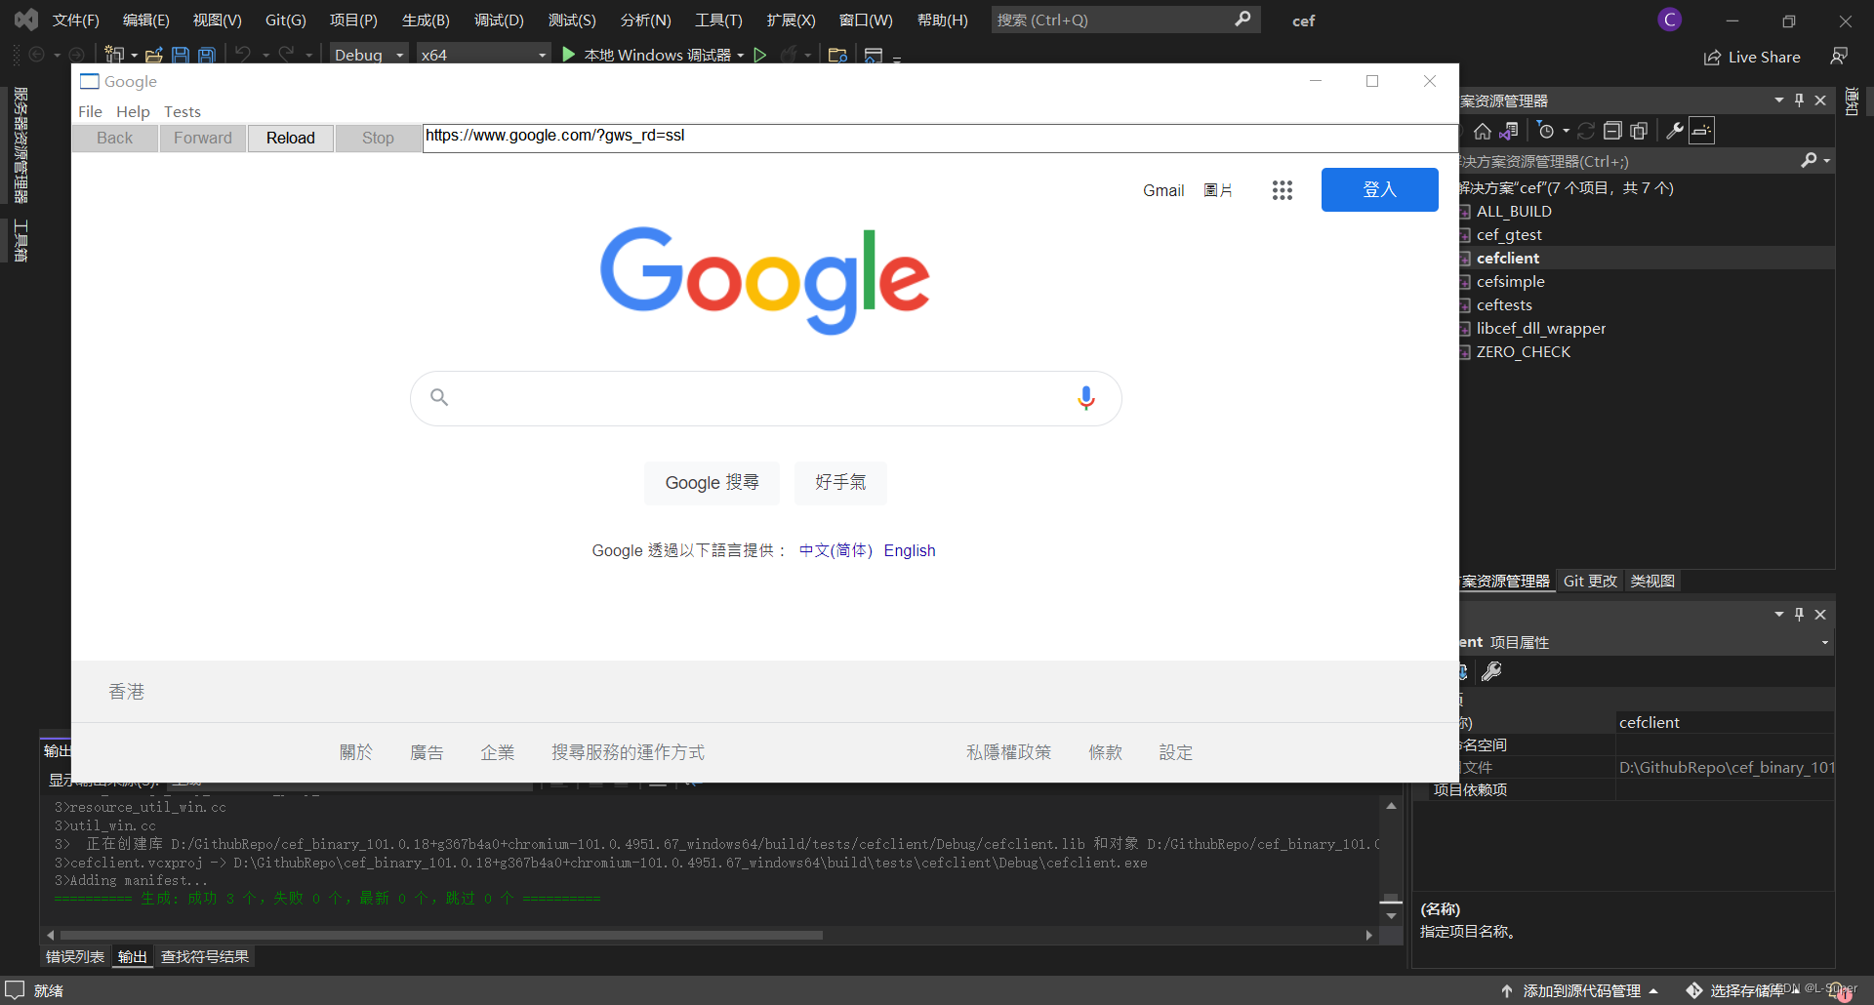Click the VS toolbar search magnifier icon
The height and width of the screenshot is (1005, 1874).
point(1243,20)
